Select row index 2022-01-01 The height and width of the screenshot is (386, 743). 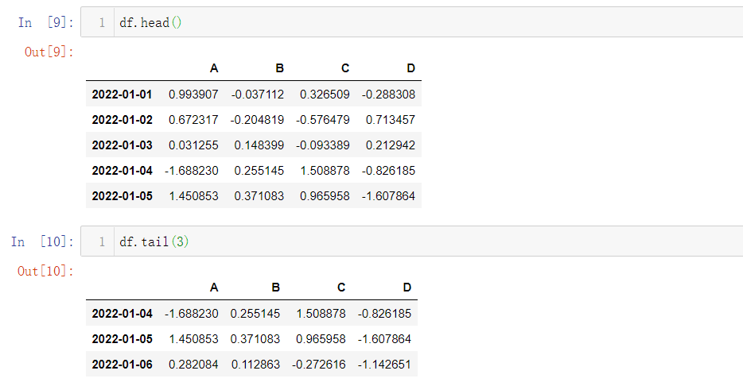tap(123, 95)
